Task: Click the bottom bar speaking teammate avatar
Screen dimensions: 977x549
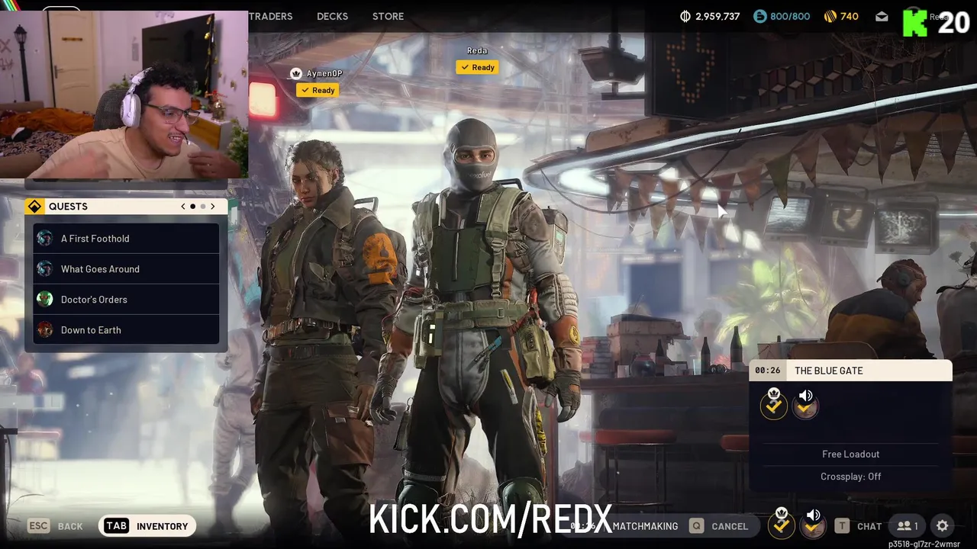Action: [x=813, y=525]
